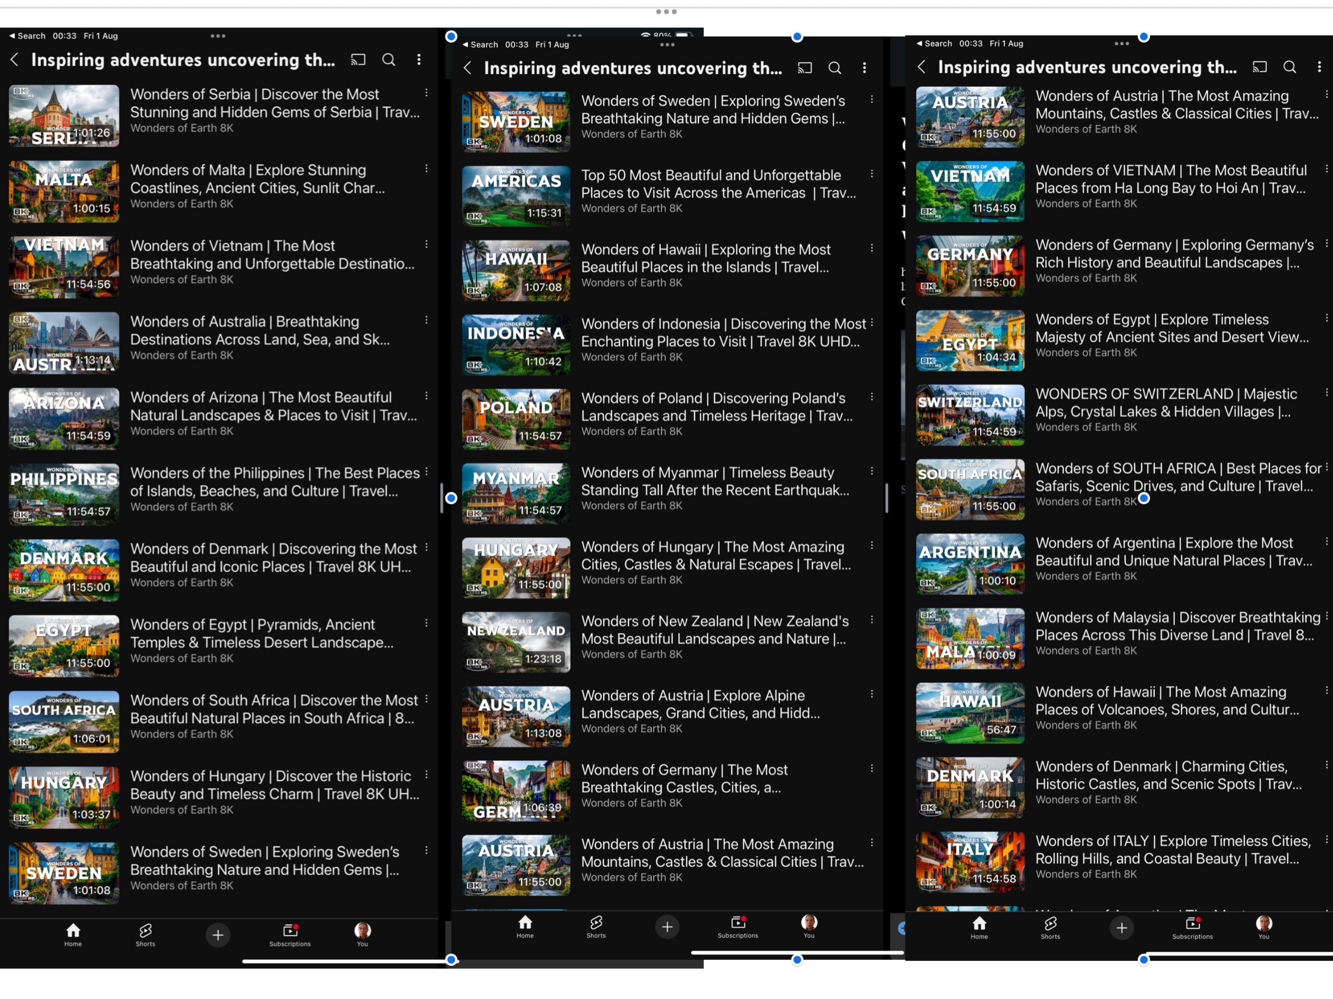Image resolution: width=1333 pixels, height=999 pixels.
Task: Open Top 50 Most Beautiful Americas video
Action: 717,184
